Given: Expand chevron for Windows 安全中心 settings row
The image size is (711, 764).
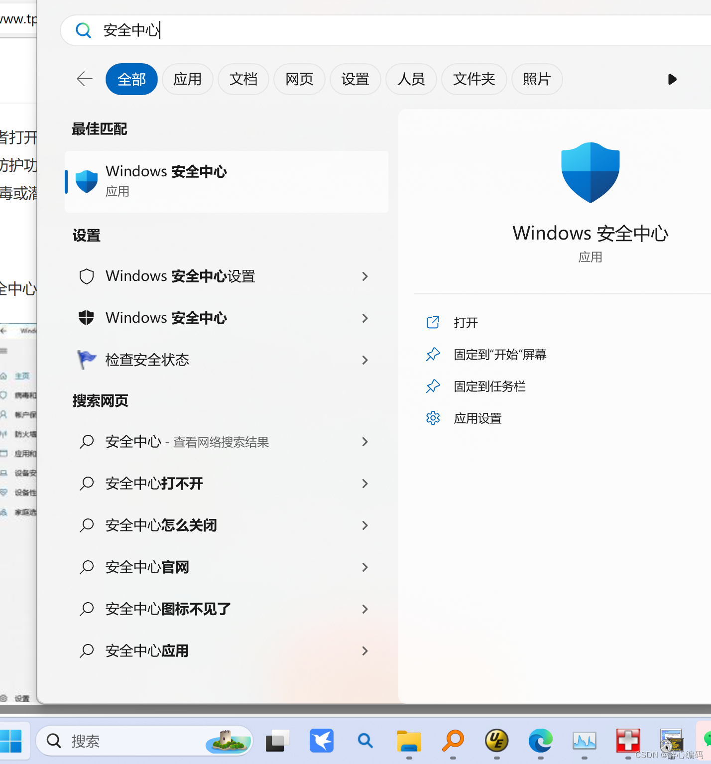Looking at the screenshot, I should 365,318.
